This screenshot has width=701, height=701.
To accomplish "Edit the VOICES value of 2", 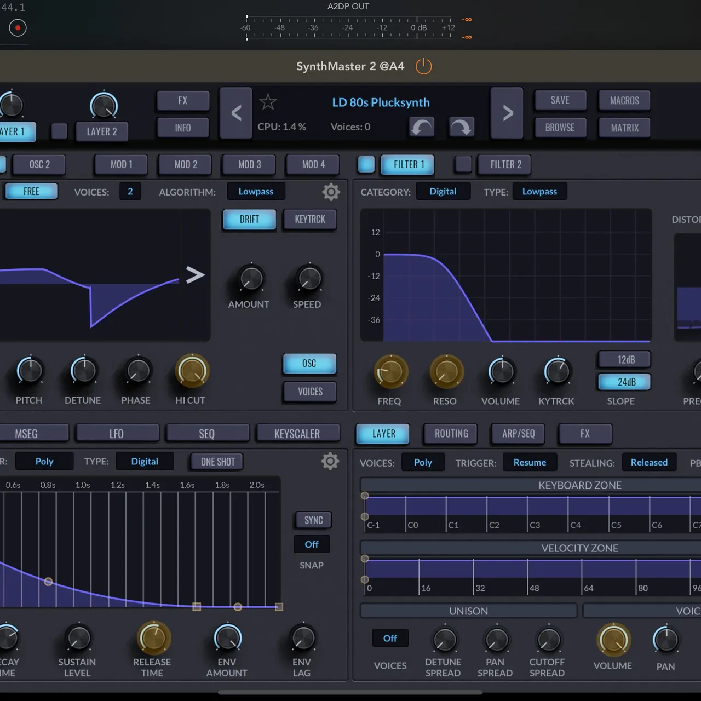I will (x=130, y=191).
